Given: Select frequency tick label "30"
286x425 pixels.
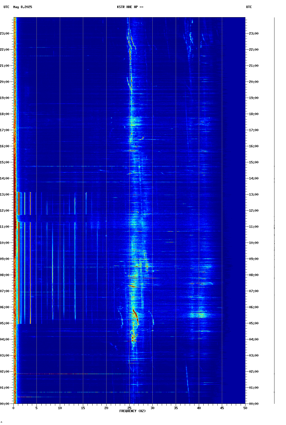Looking at the screenshot, I should click(x=152, y=408).
